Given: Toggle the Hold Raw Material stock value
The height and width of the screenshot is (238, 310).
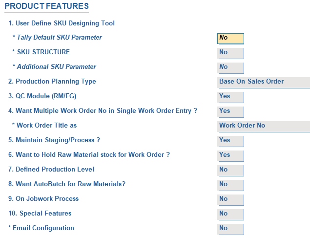Looking at the screenshot, I should (230, 155).
